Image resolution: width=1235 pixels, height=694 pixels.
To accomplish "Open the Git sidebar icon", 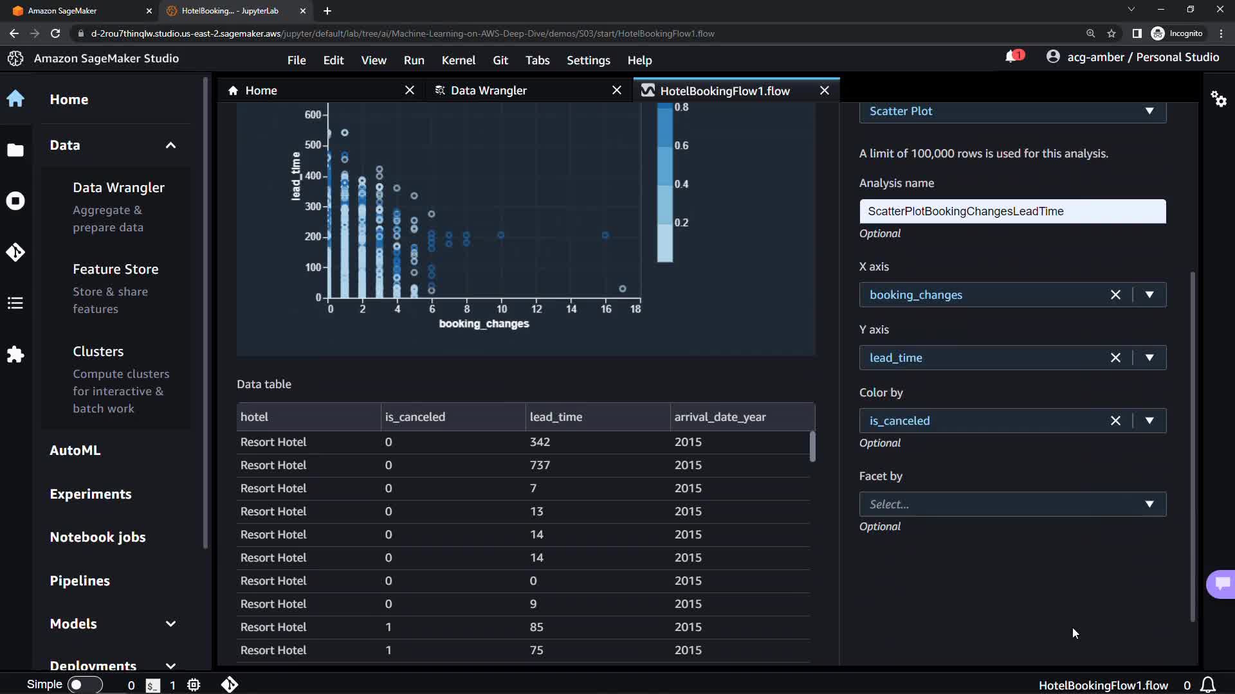I will tap(15, 252).
